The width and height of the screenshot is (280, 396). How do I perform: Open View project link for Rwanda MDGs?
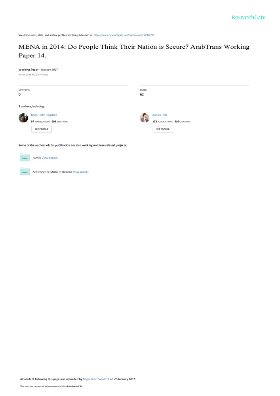(x=81, y=172)
